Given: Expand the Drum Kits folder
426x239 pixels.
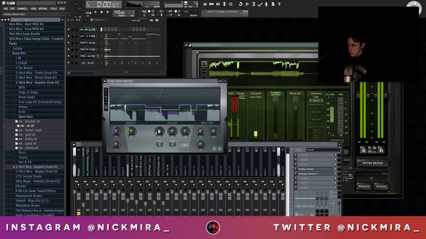Looking at the screenshot, I should point(19,53).
